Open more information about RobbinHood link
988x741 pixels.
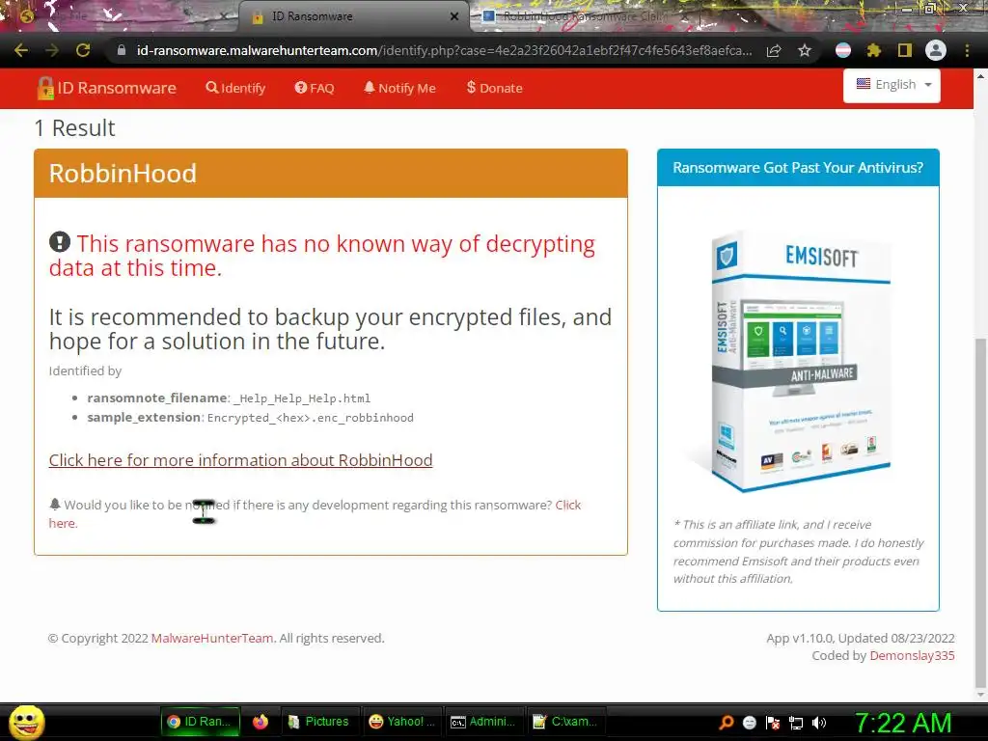coord(240,460)
